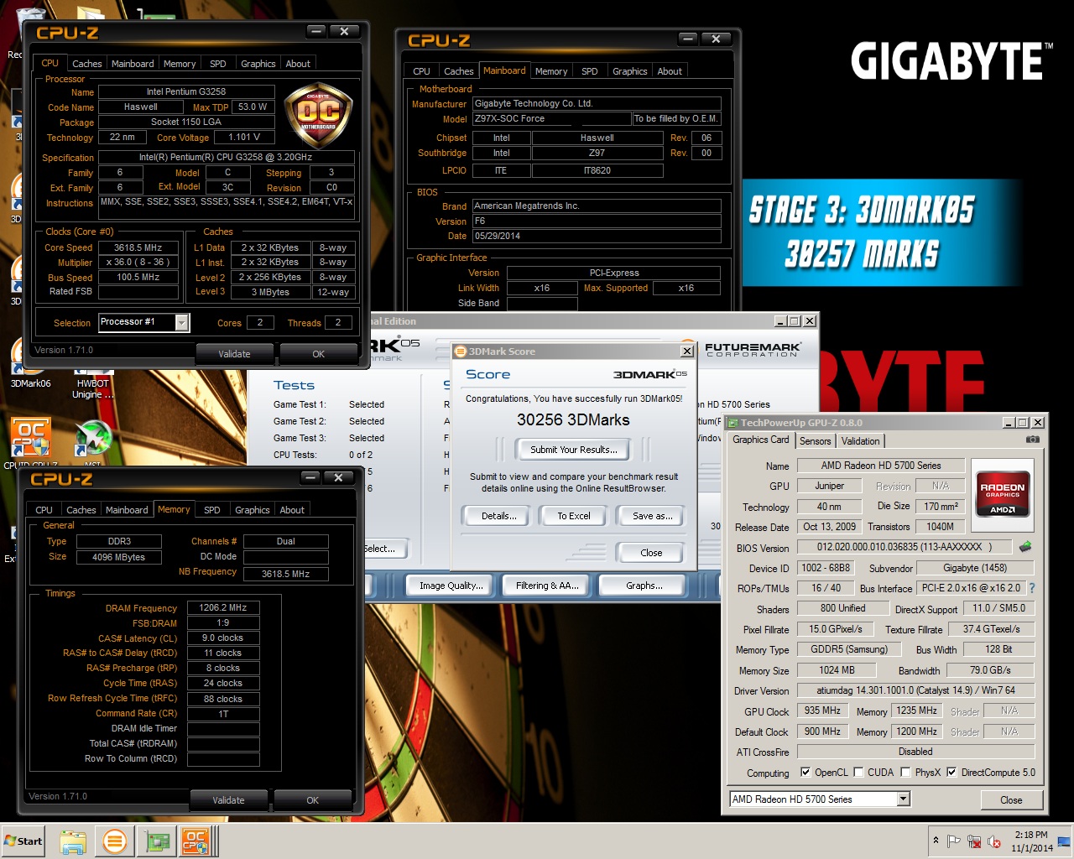The width and height of the screenshot is (1074, 859).
Task: Click the Close button in GPU-Z
Action: pos(1011,800)
